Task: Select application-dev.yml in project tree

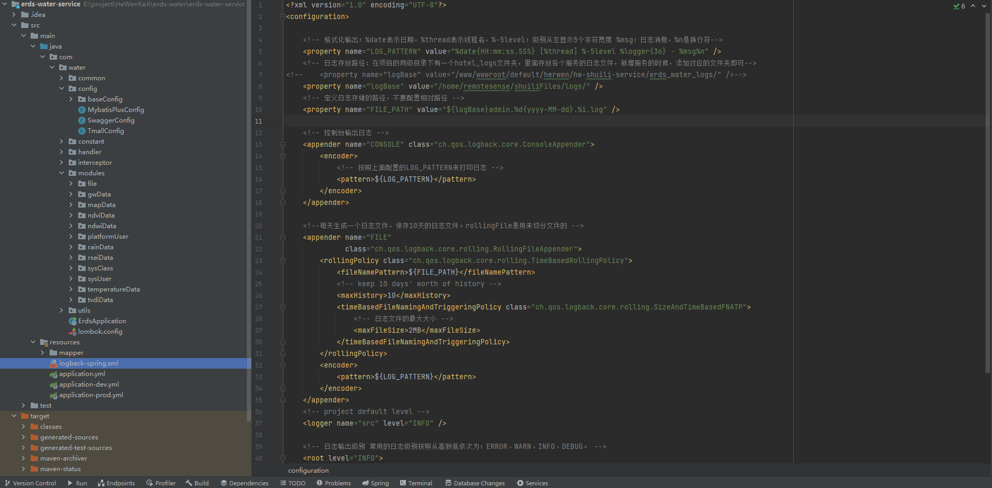Action: pos(89,384)
